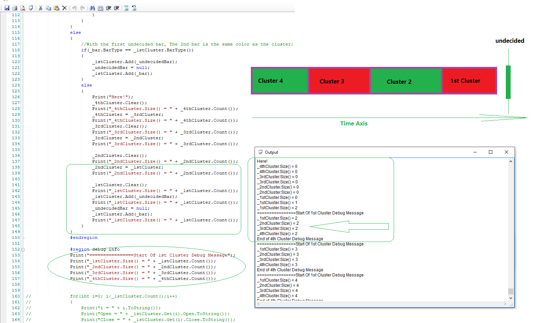Screen dimensions: 541x323
Task: Click the Output window's scroll down arrow
Action: pyautogui.click(x=511, y=298)
